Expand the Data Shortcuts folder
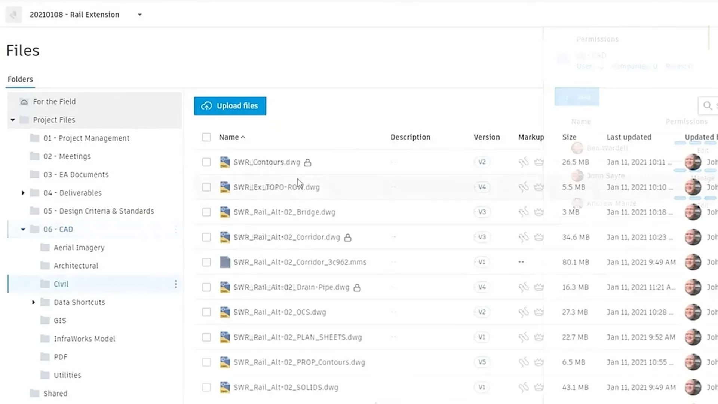The height and width of the screenshot is (404, 718). coord(33,302)
